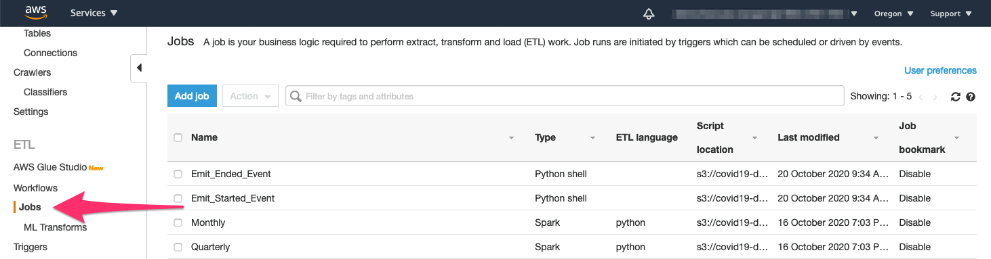Focus the Filter by tags and attributes field
This screenshot has height=259, width=991.
tap(565, 96)
